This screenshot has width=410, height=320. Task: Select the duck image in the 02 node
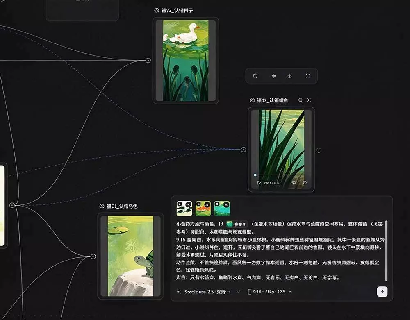[186, 61]
